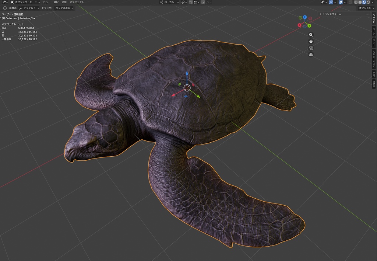Open the ビュー menu
This screenshot has width=377, height=261.
47,2
